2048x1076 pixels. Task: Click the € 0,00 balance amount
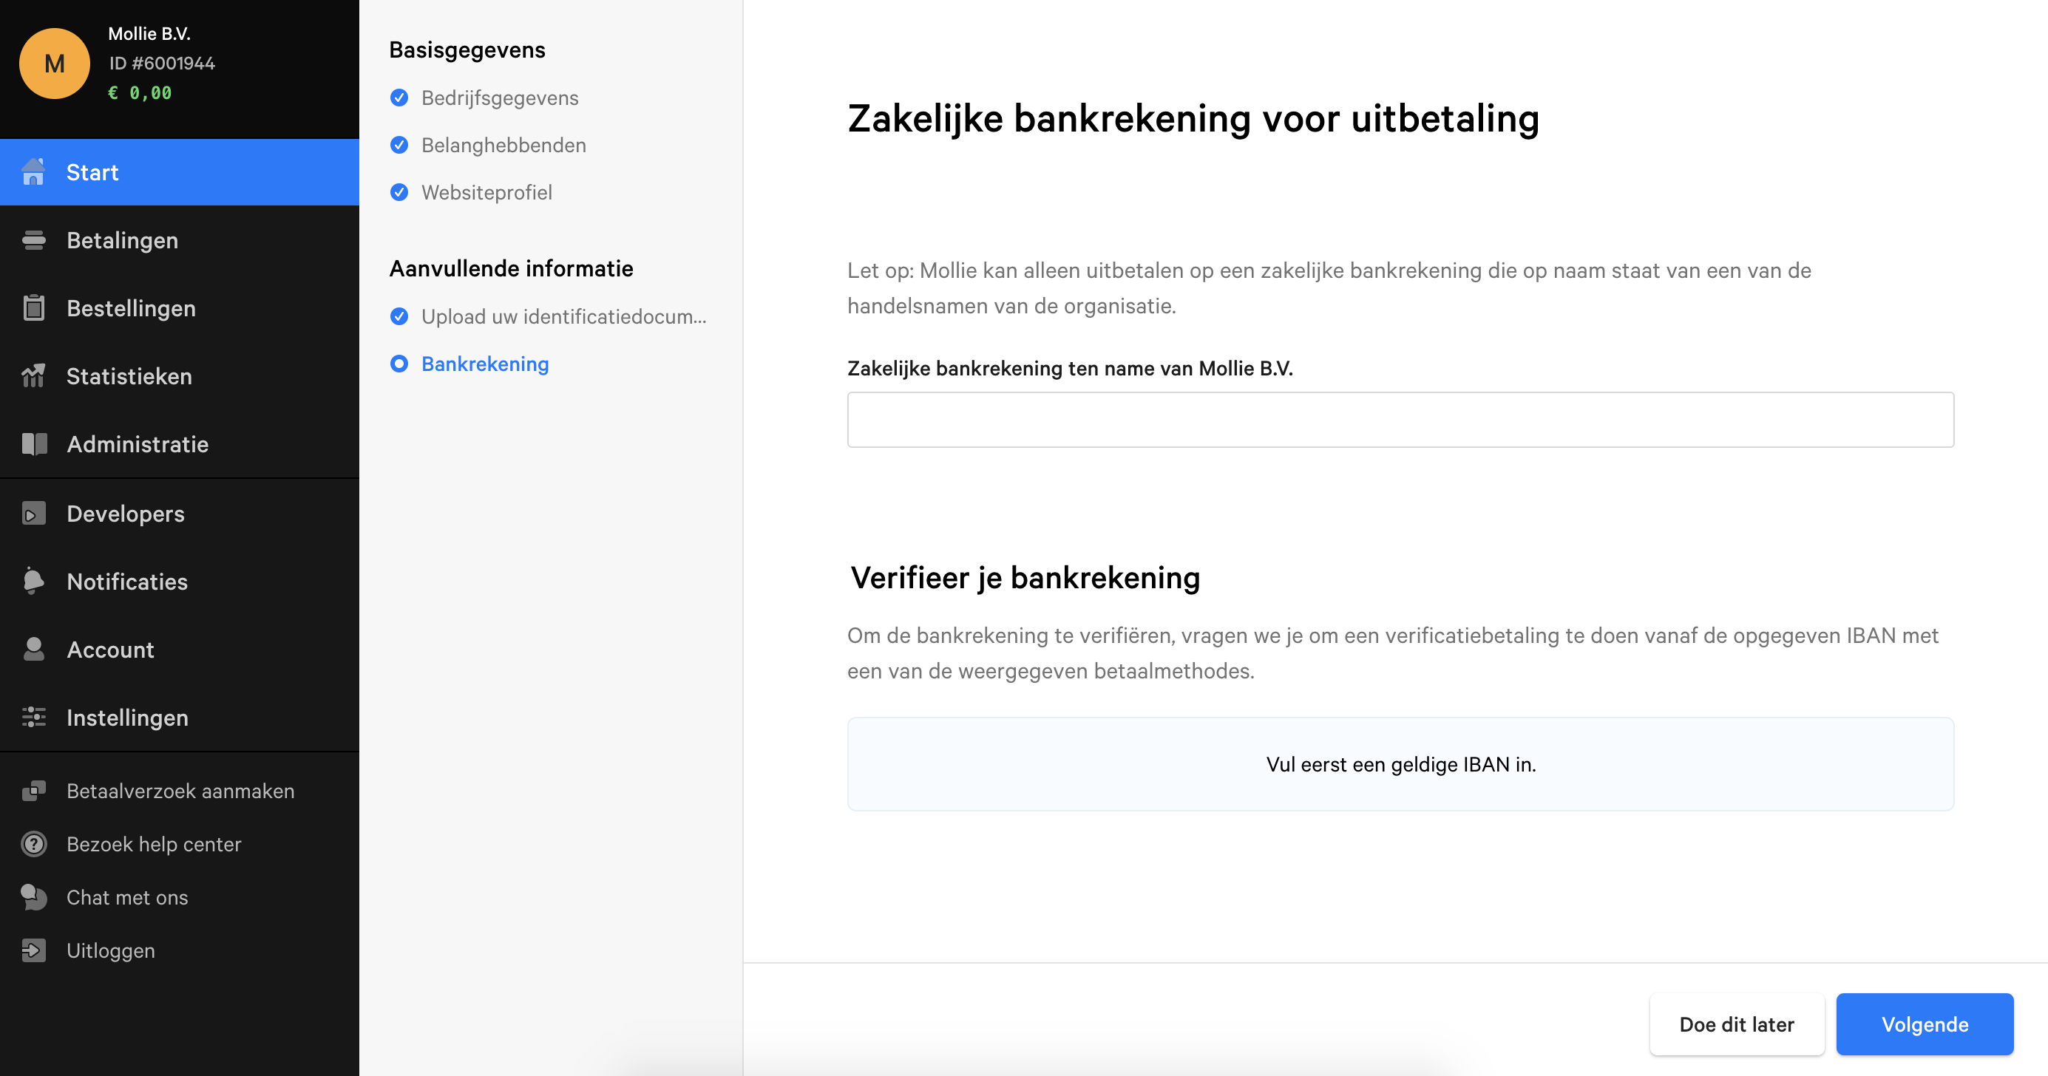click(x=140, y=93)
